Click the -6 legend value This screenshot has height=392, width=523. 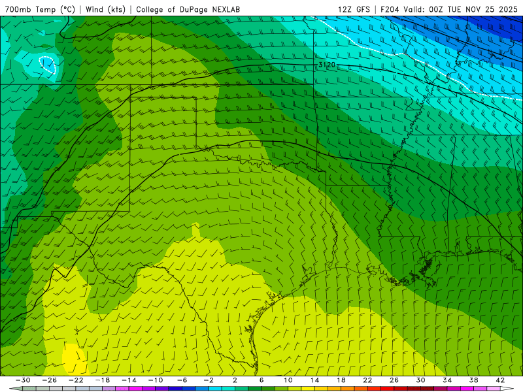point(182,380)
